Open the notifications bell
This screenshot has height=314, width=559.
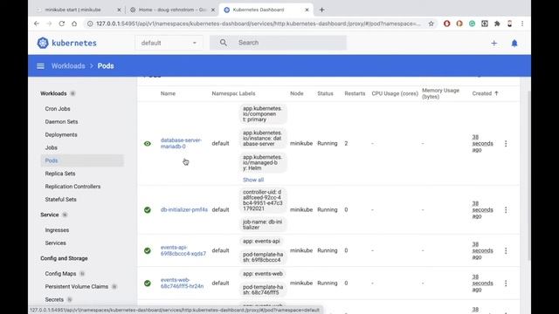coord(514,43)
